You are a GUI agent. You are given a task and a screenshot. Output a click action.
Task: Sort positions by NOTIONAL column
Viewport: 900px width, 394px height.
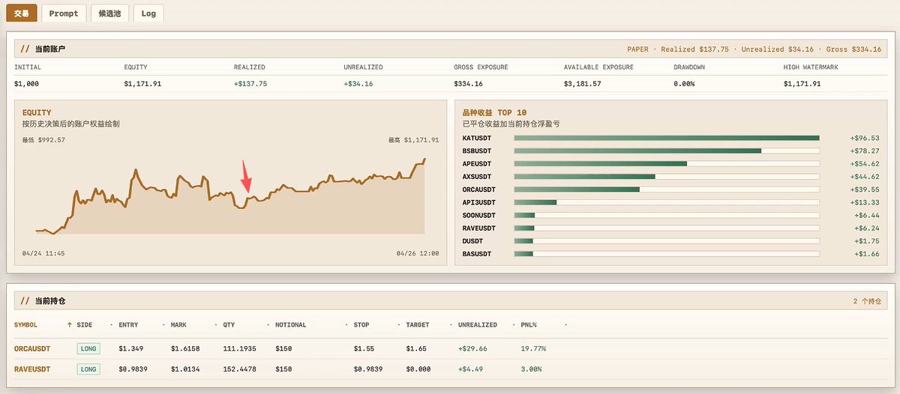290,325
